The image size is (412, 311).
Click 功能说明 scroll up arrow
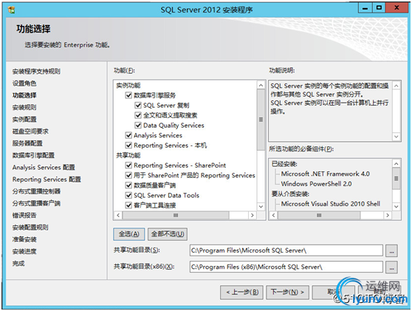coord(396,86)
